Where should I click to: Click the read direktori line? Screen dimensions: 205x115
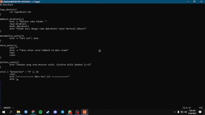(18, 24)
